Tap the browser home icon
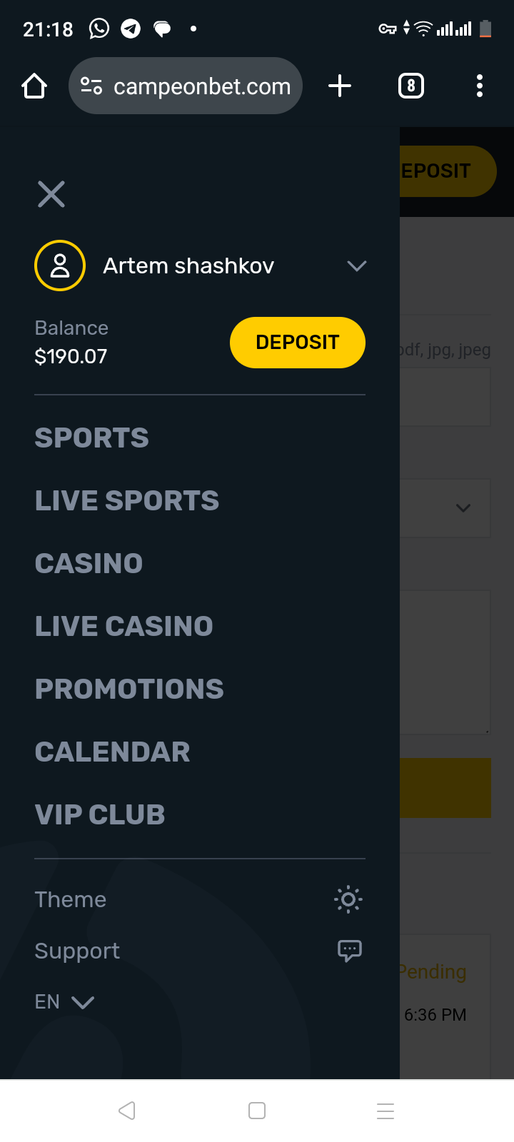 (34, 86)
